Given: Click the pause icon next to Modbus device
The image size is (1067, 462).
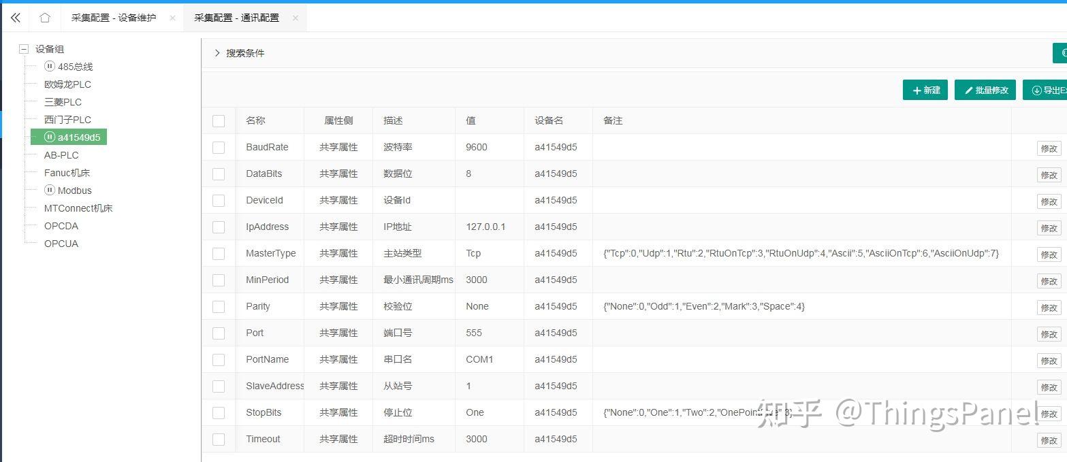Looking at the screenshot, I should pyautogui.click(x=48, y=191).
